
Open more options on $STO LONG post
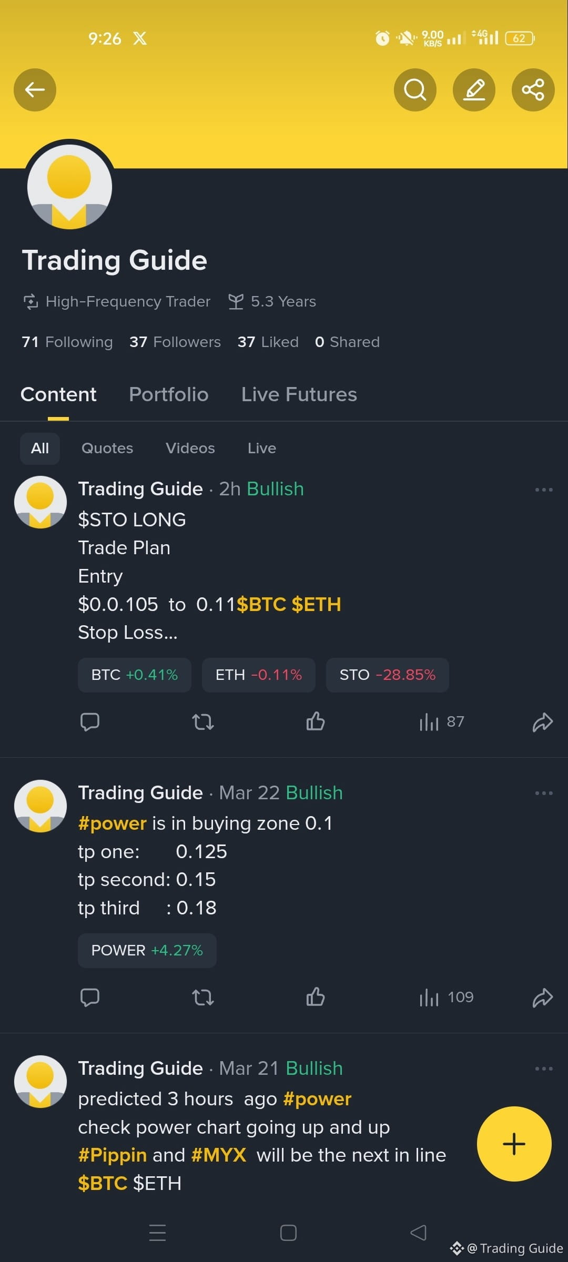click(x=544, y=490)
